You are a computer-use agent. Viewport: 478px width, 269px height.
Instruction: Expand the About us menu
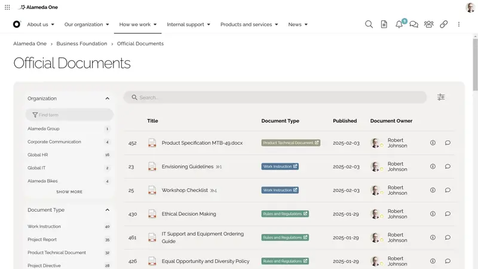(41, 25)
